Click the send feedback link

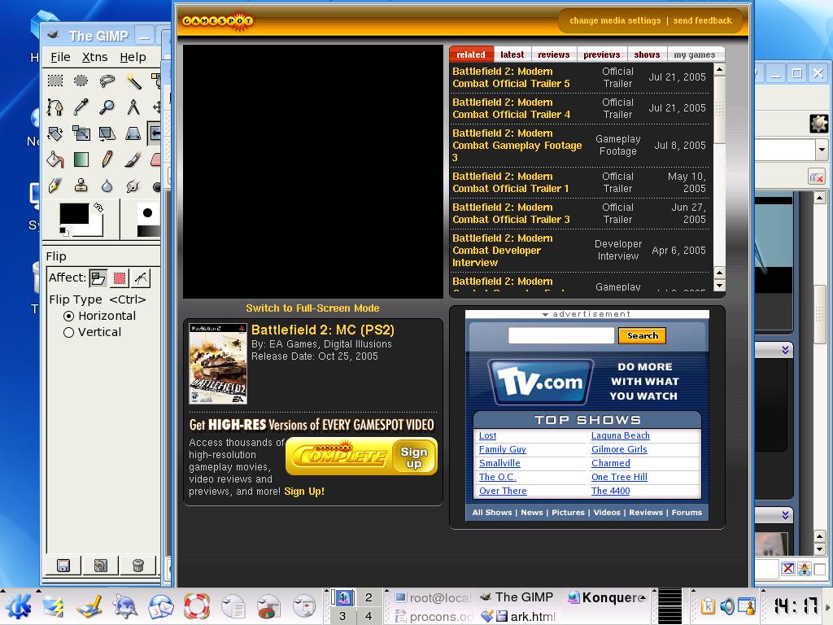point(702,20)
